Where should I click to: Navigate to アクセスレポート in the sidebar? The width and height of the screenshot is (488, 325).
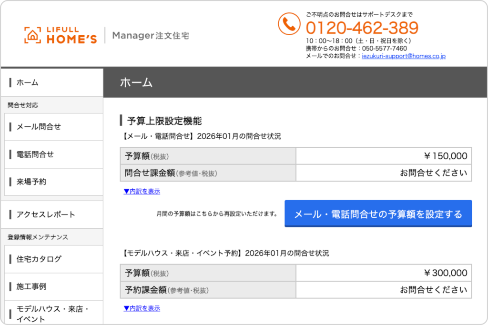[46, 214]
